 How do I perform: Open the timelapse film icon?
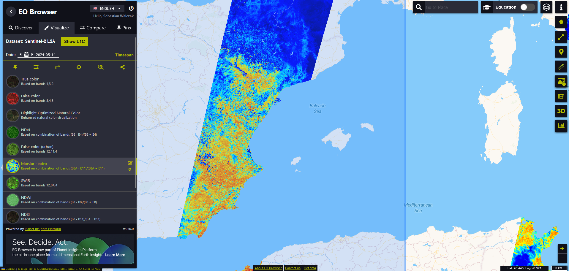pos(561,96)
